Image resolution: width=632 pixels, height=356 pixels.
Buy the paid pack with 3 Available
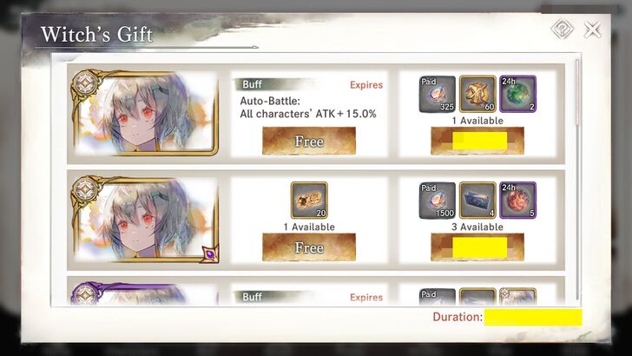point(477,247)
